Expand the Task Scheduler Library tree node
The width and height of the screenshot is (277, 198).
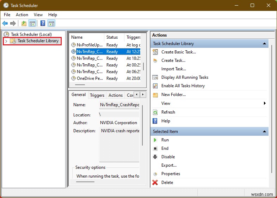6,41
